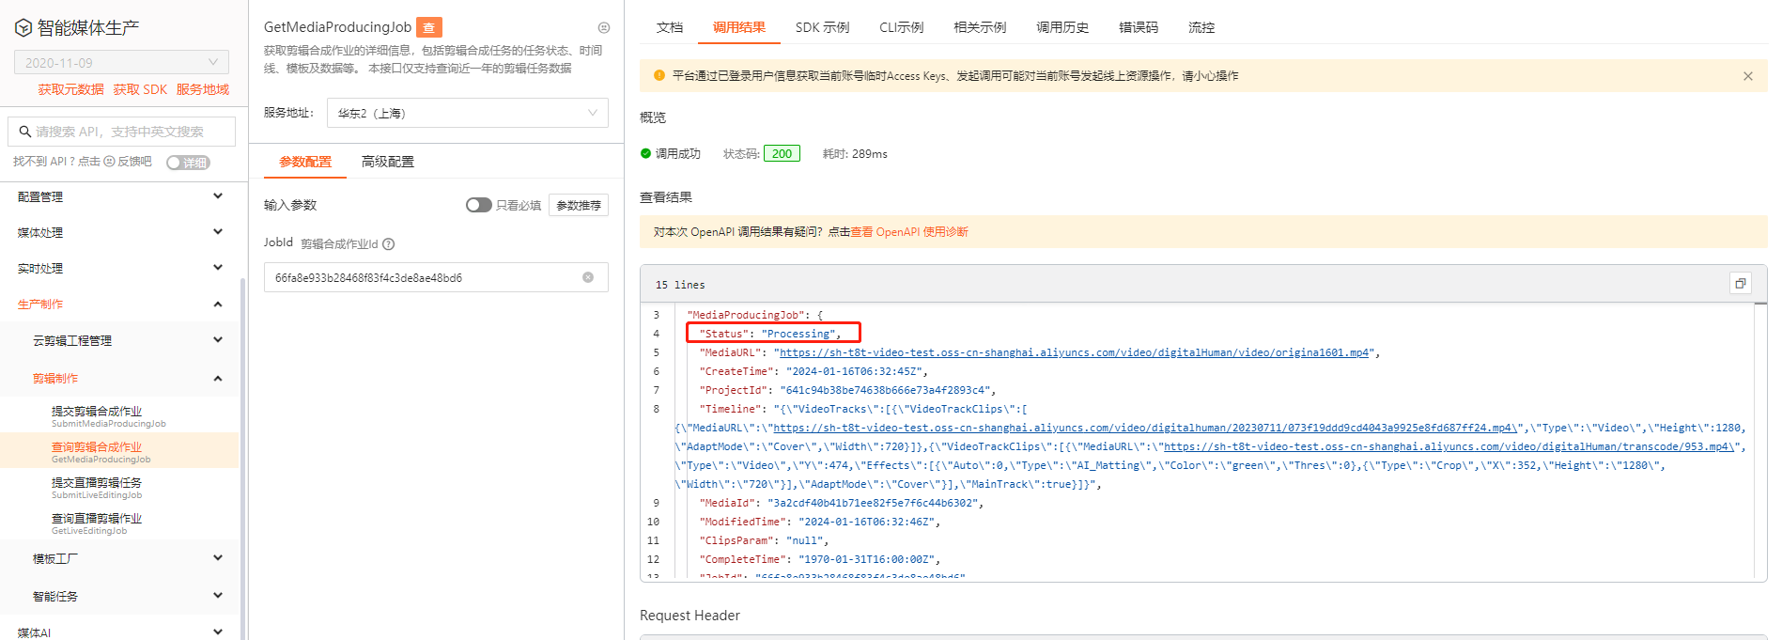Click the "MediaId" result line

pyautogui.click(x=841, y=503)
